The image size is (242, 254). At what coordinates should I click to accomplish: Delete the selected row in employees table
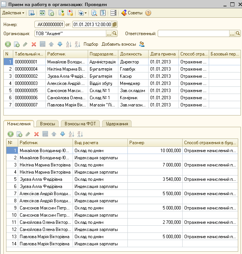34,44
